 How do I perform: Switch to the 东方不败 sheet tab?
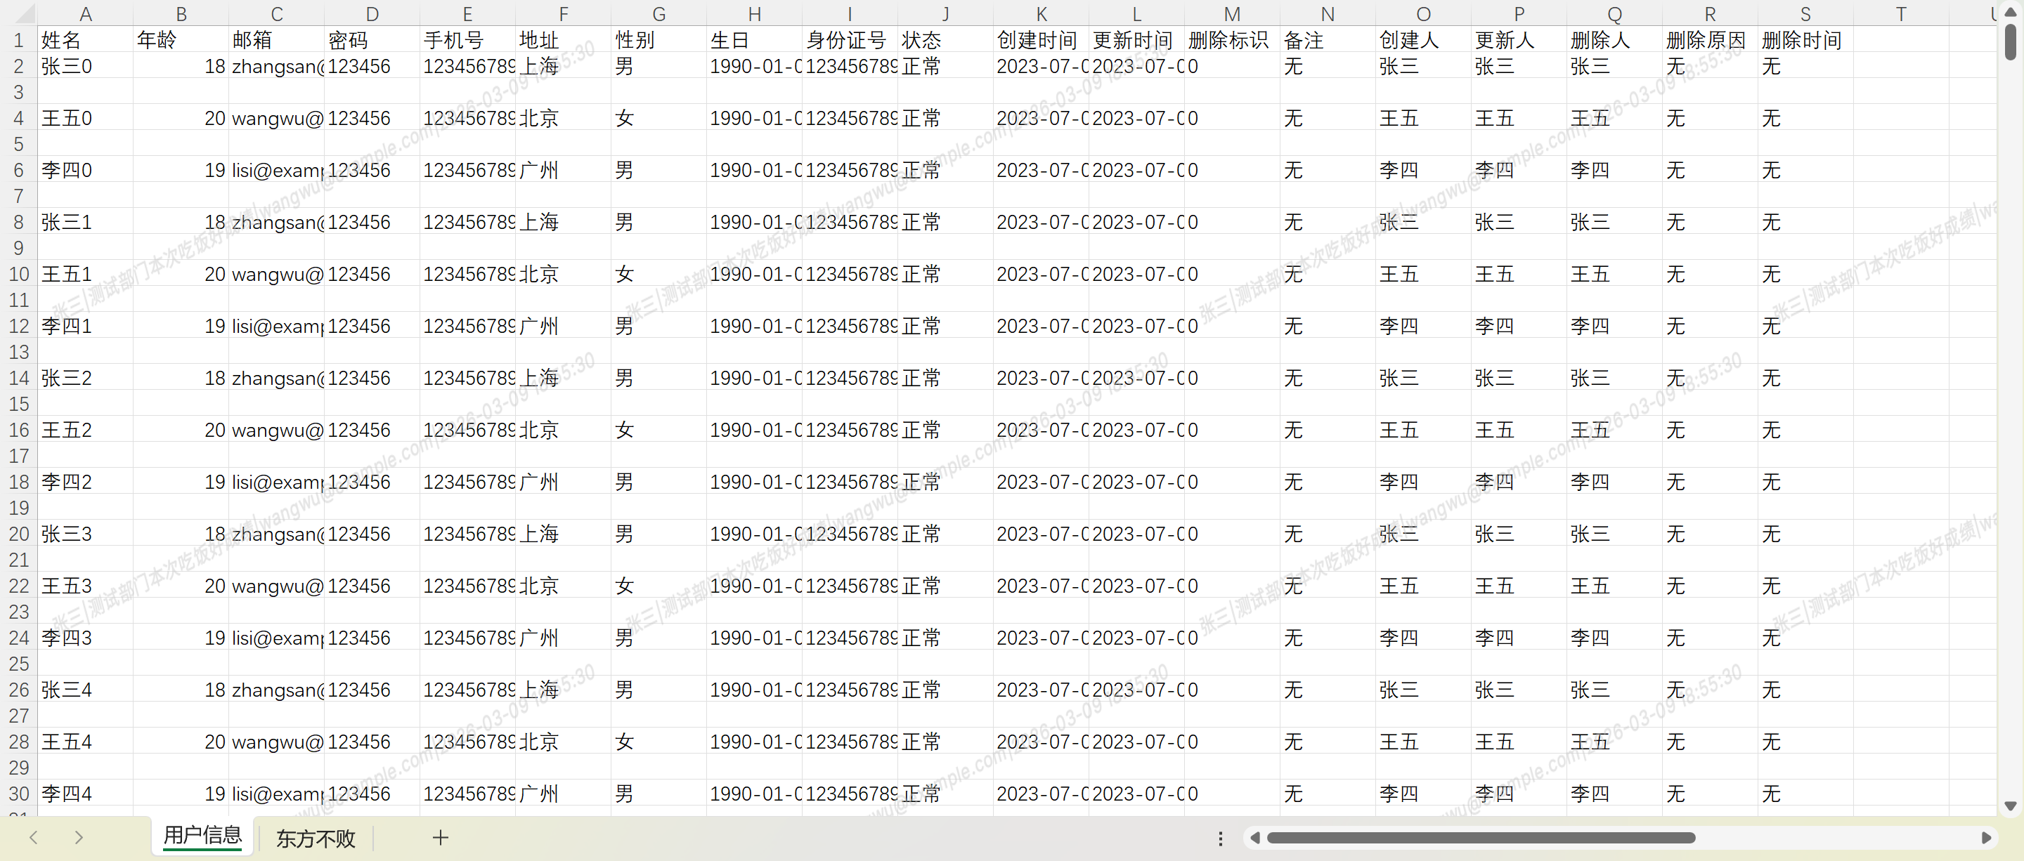point(315,839)
